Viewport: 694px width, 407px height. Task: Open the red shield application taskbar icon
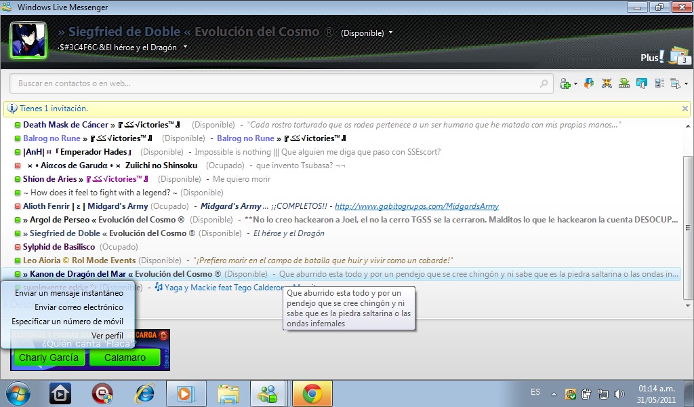[102, 393]
